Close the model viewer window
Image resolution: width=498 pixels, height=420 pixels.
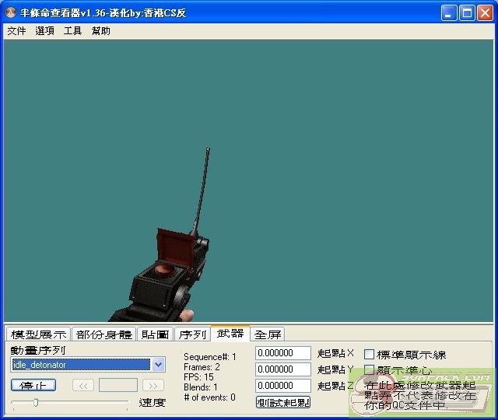[x=485, y=13]
